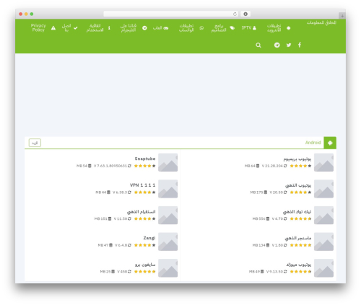Click the يوتيوب بريميوم thumbnail image

coord(323,162)
